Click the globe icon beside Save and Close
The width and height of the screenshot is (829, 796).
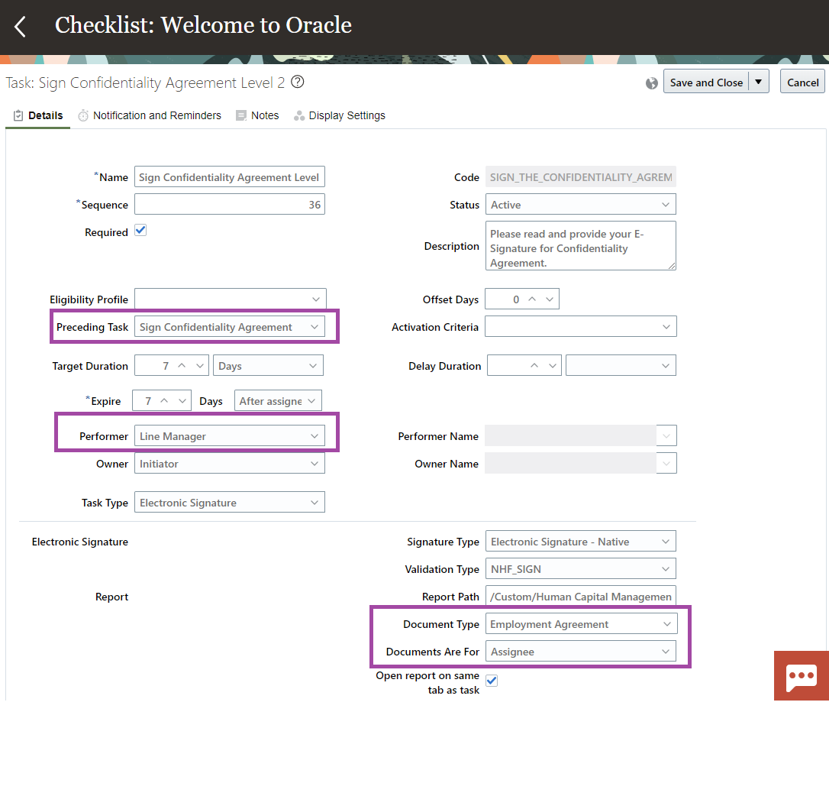point(651,83)
